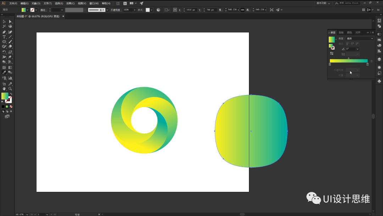The height and width of the screenshot is (216, 383).
Task: Click the 描边 stroke label link
Action: pos(43,10)
